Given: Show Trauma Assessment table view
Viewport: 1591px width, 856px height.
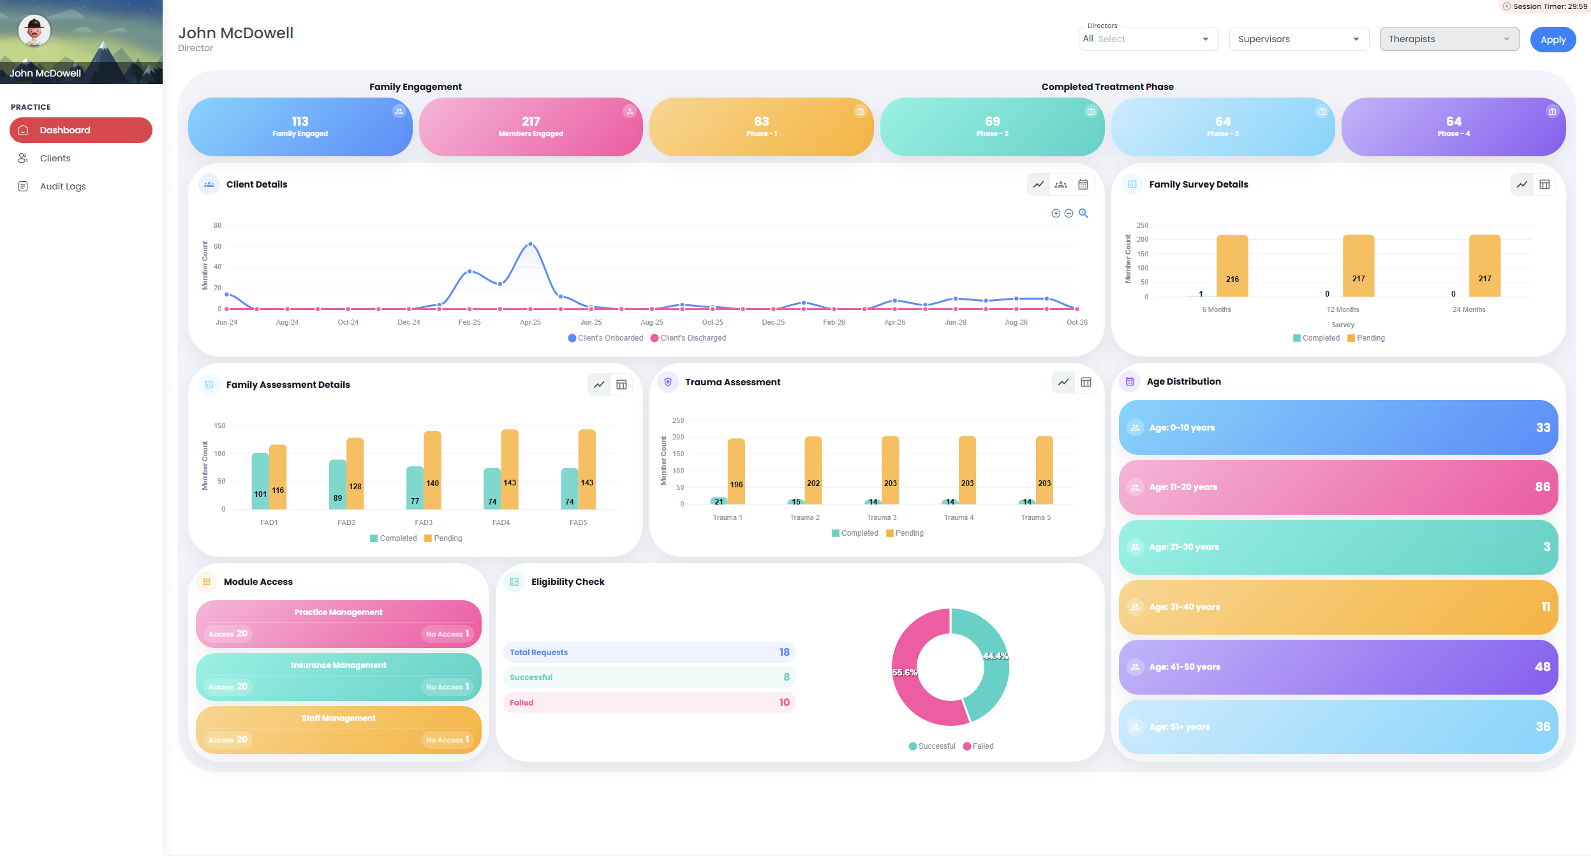Looking at the screenshot, I should tap(1086, 382).
